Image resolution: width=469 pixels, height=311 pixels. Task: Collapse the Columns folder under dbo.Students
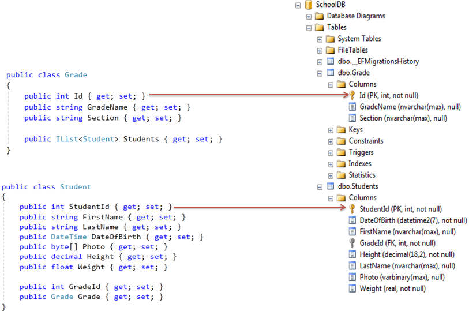[x=331, y=198]
